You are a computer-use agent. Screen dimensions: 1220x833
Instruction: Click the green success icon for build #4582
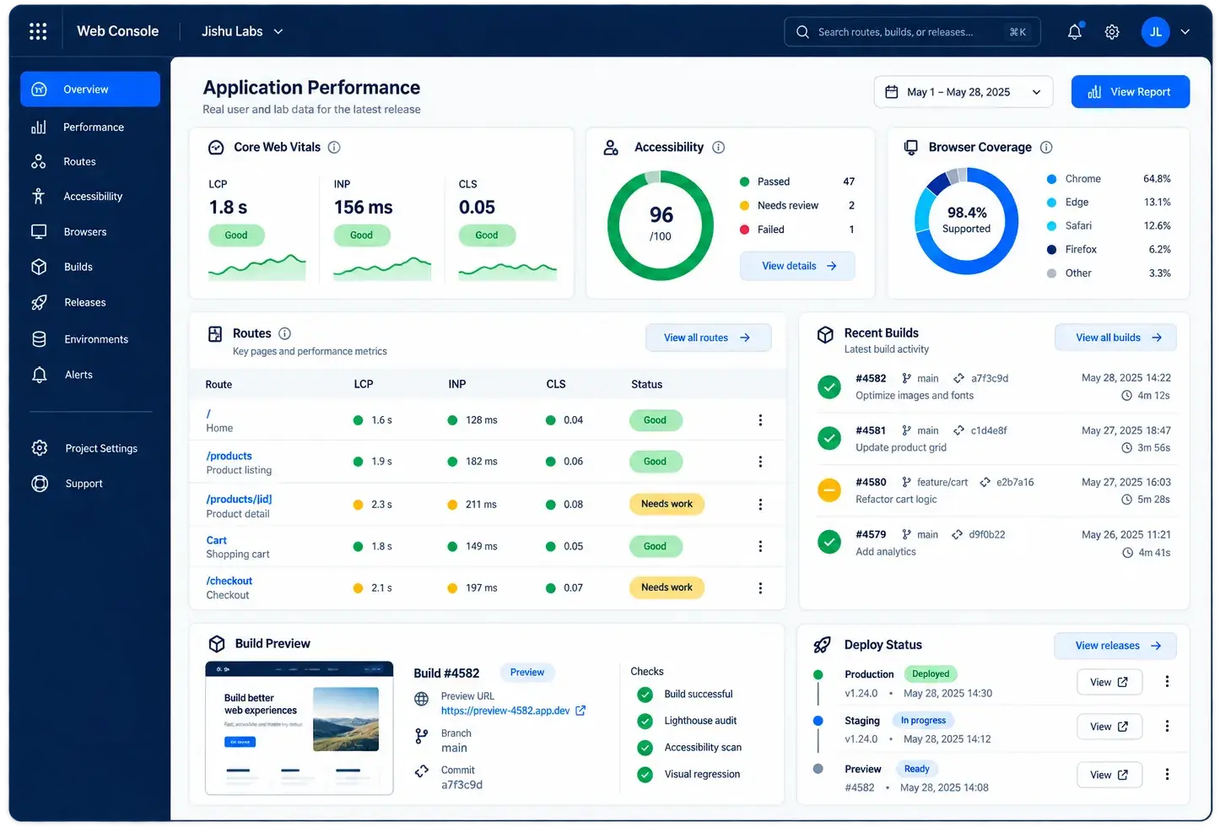click(829, 387)
